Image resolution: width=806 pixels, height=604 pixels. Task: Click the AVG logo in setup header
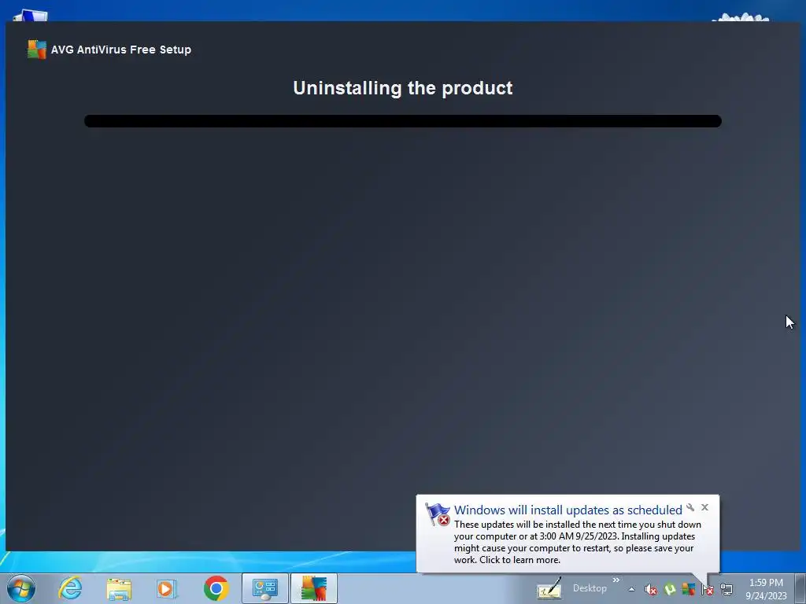[x=36, y=50]
